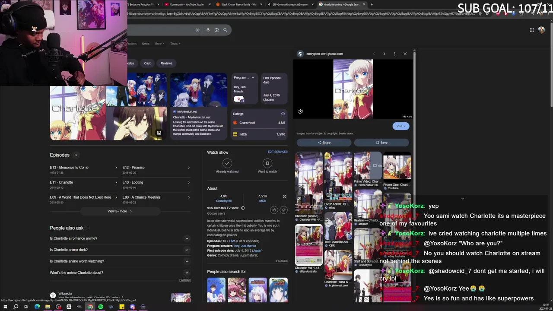
Task: Open episode E12 Promise
Action: click(x=156, y=169)
